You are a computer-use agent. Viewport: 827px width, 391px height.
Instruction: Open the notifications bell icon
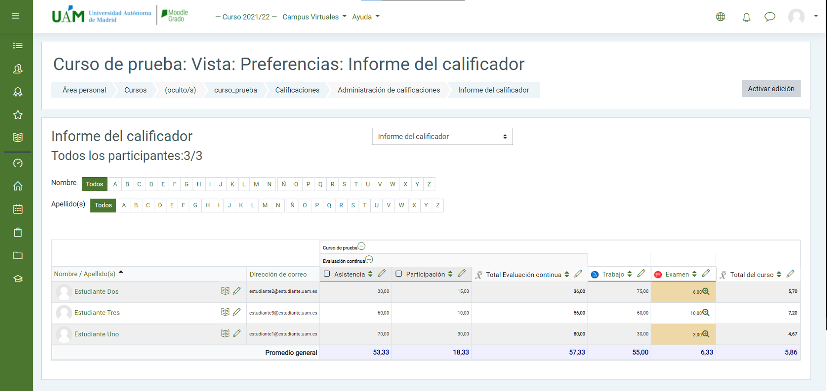746,17
